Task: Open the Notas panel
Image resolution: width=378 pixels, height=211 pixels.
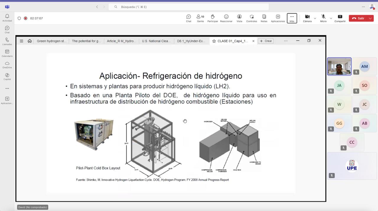Action: click(x=264, y=18)
